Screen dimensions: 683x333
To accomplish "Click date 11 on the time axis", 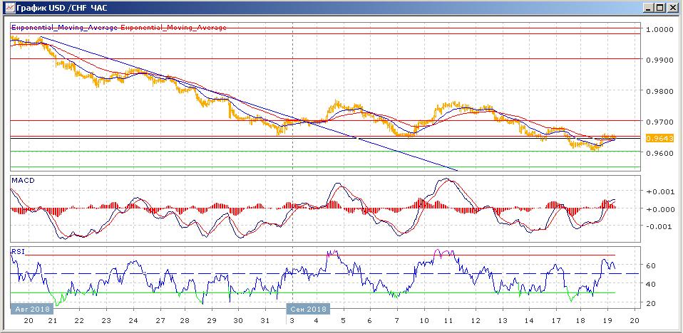I will pyautogui.click(x=450, y=321).
